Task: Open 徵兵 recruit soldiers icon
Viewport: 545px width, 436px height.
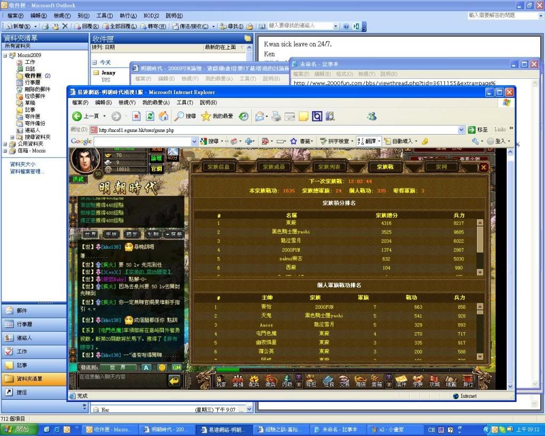Action: pyautogui.click(x=270, y=381)
